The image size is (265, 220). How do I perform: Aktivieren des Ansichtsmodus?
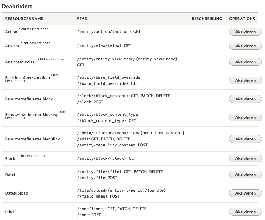coord(245,62)
